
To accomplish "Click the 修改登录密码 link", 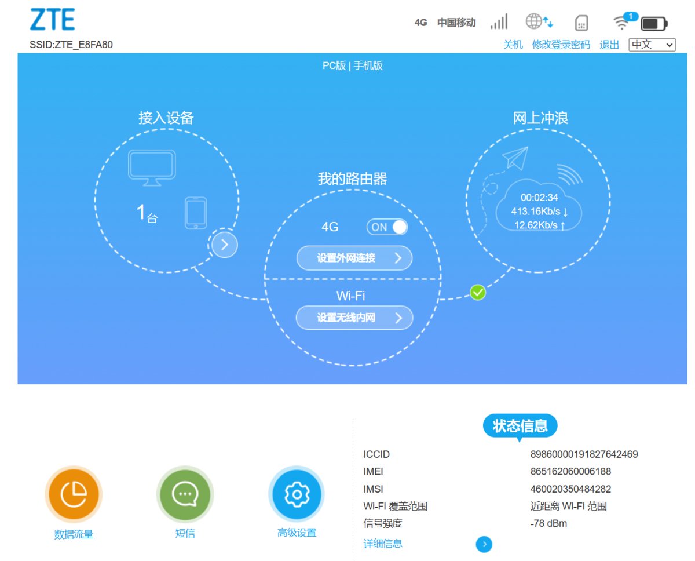I will (561, 45).
